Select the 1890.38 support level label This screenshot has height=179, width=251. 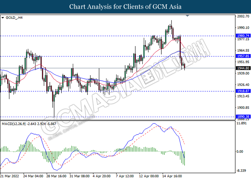tap(243, 117)
